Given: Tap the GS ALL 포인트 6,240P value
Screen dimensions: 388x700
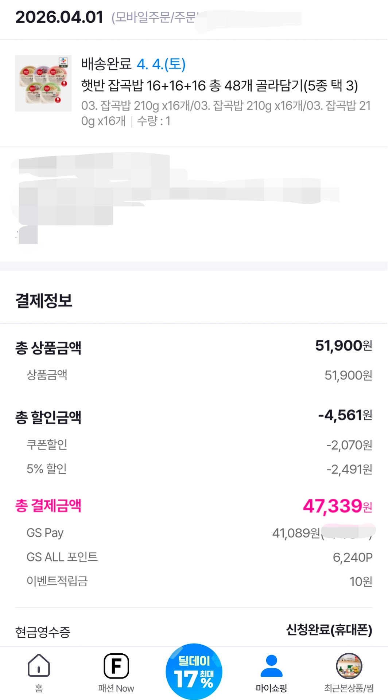Looking at the screenshot, I should pyautogui.click(x=352, y=557).
